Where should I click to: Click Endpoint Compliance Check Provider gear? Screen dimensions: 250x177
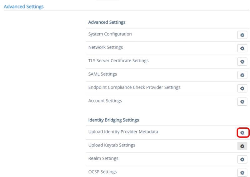242,88
